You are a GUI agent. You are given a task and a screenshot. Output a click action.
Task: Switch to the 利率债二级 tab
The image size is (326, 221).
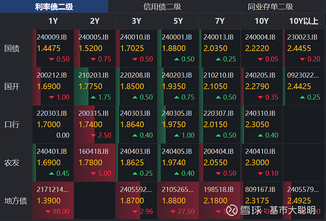(54, 7)
